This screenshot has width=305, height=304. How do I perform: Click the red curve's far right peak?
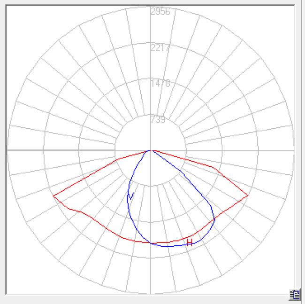[x=247, y=195]
